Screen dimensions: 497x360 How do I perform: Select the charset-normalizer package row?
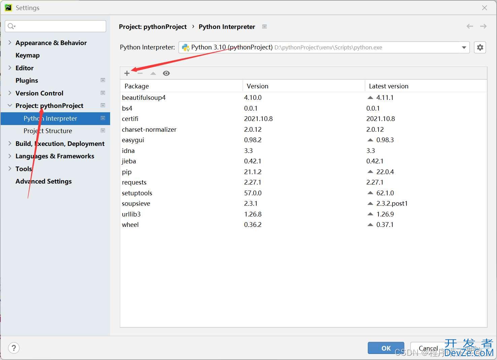(303, 129)
